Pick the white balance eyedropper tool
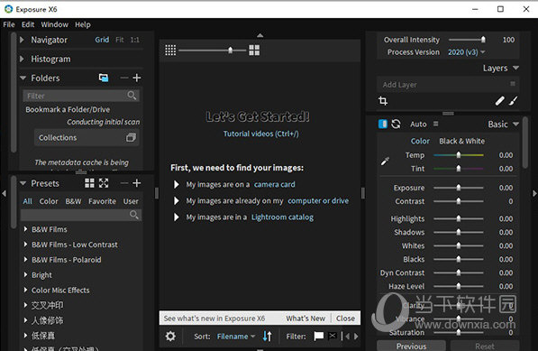 coord(385,162)
